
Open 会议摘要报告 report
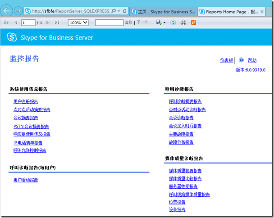pyautogui.click(x=26, y=118)
